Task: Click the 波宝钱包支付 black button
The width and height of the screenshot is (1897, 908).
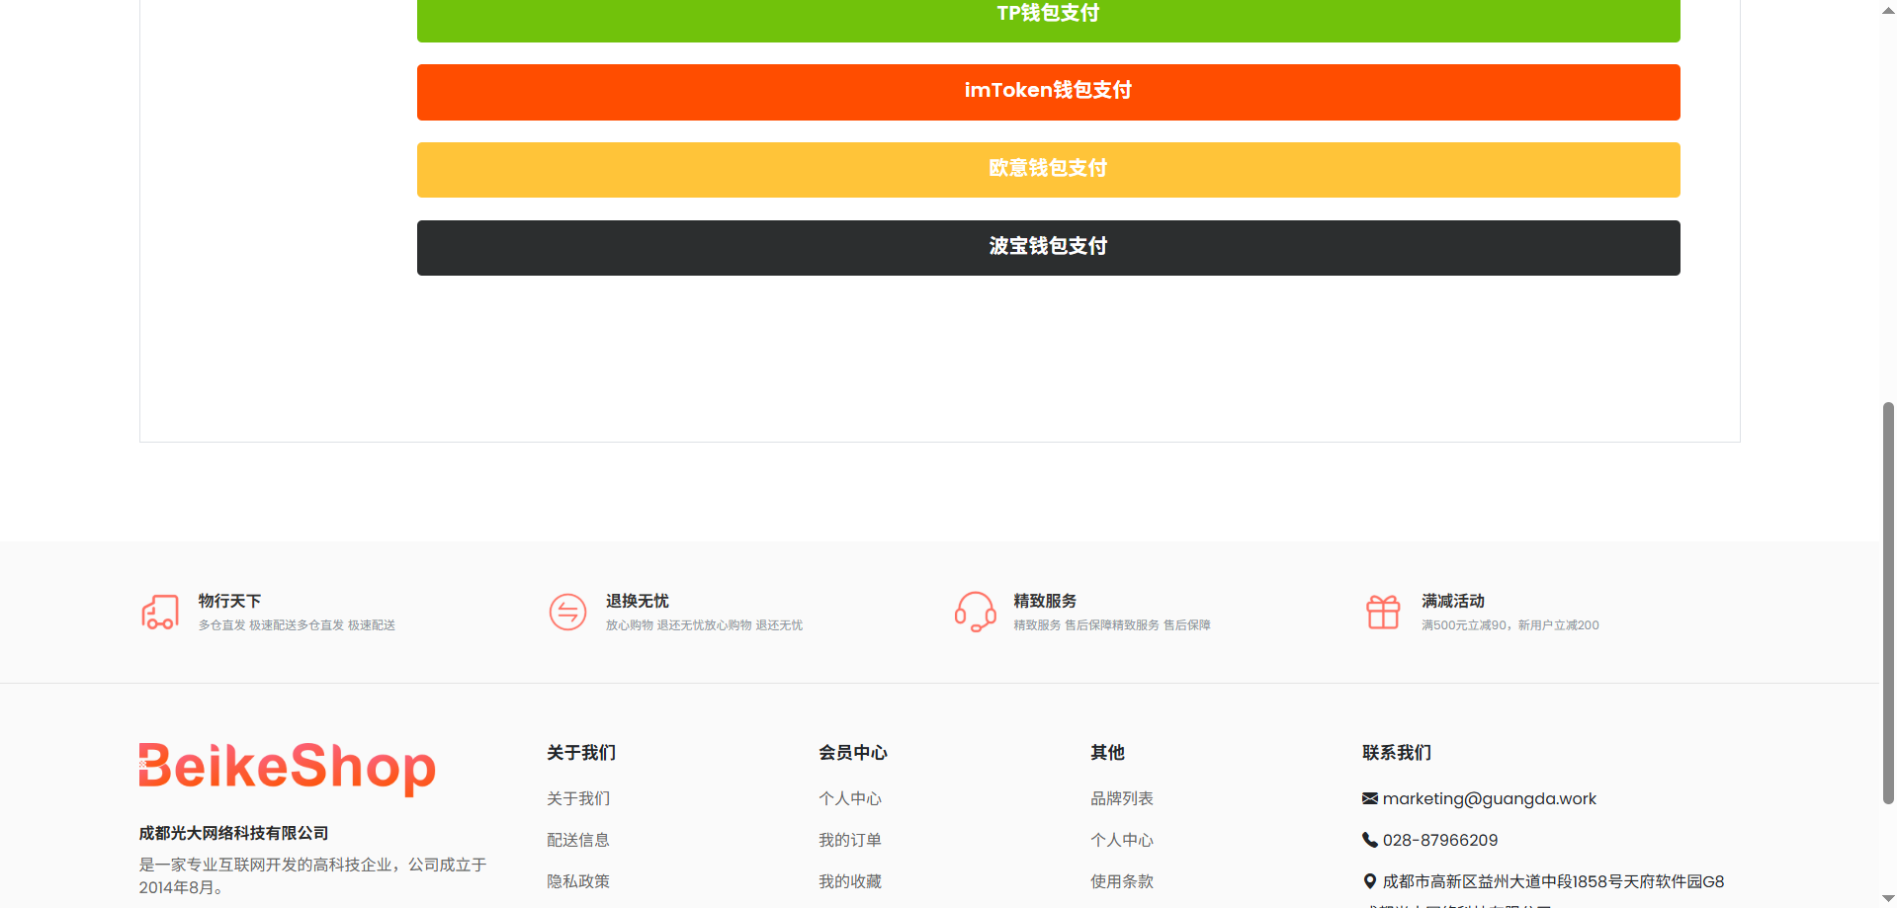Action: point(1048,248)
